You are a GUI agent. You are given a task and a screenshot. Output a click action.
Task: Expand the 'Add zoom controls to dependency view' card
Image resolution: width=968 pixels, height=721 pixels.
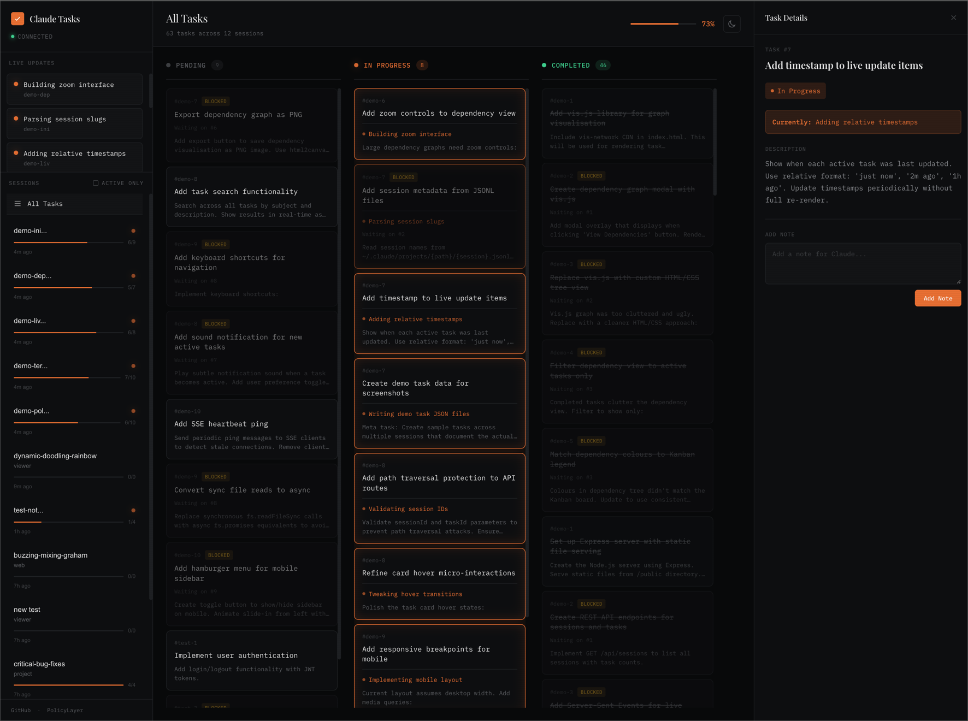point(439,113)
